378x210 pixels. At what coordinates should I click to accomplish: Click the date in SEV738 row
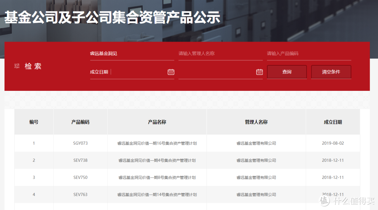pyautogui.click(x=333, y=160)
